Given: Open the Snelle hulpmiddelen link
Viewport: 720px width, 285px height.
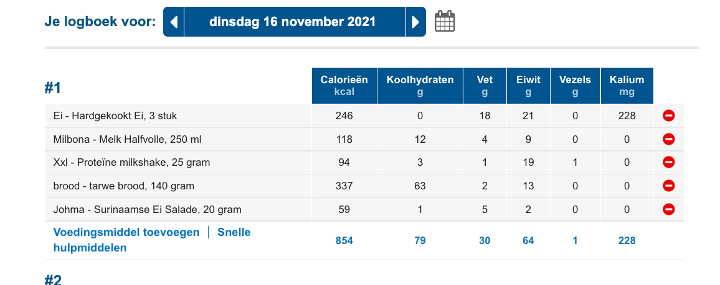Looking at the screenshot, I should coord(234,233).
